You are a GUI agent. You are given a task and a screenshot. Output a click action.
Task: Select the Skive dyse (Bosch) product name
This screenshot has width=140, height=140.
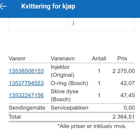tap(64, 95)
